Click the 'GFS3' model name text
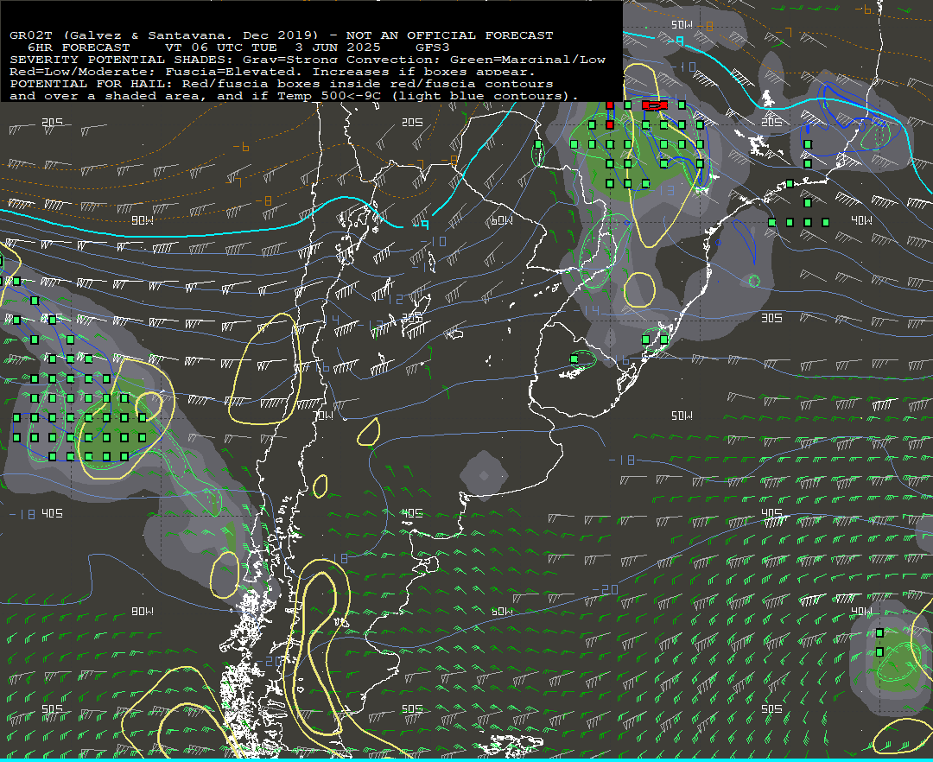The height and width of the screenshot is (762, 933). [x=433, y=48]
